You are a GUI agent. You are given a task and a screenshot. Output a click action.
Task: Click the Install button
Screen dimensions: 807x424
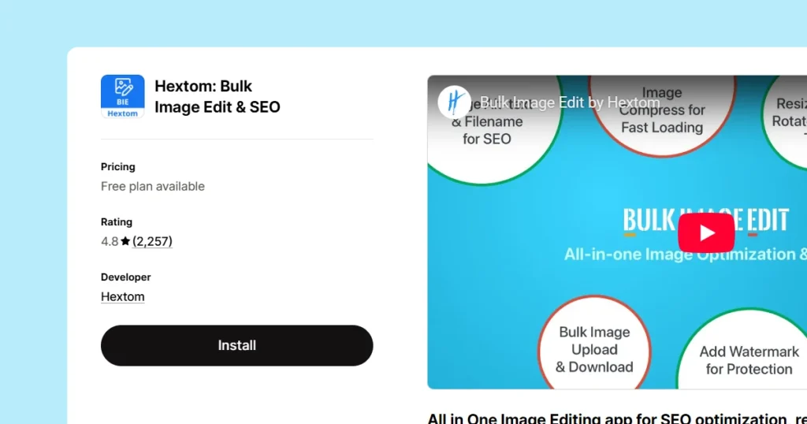pos(236,345)
